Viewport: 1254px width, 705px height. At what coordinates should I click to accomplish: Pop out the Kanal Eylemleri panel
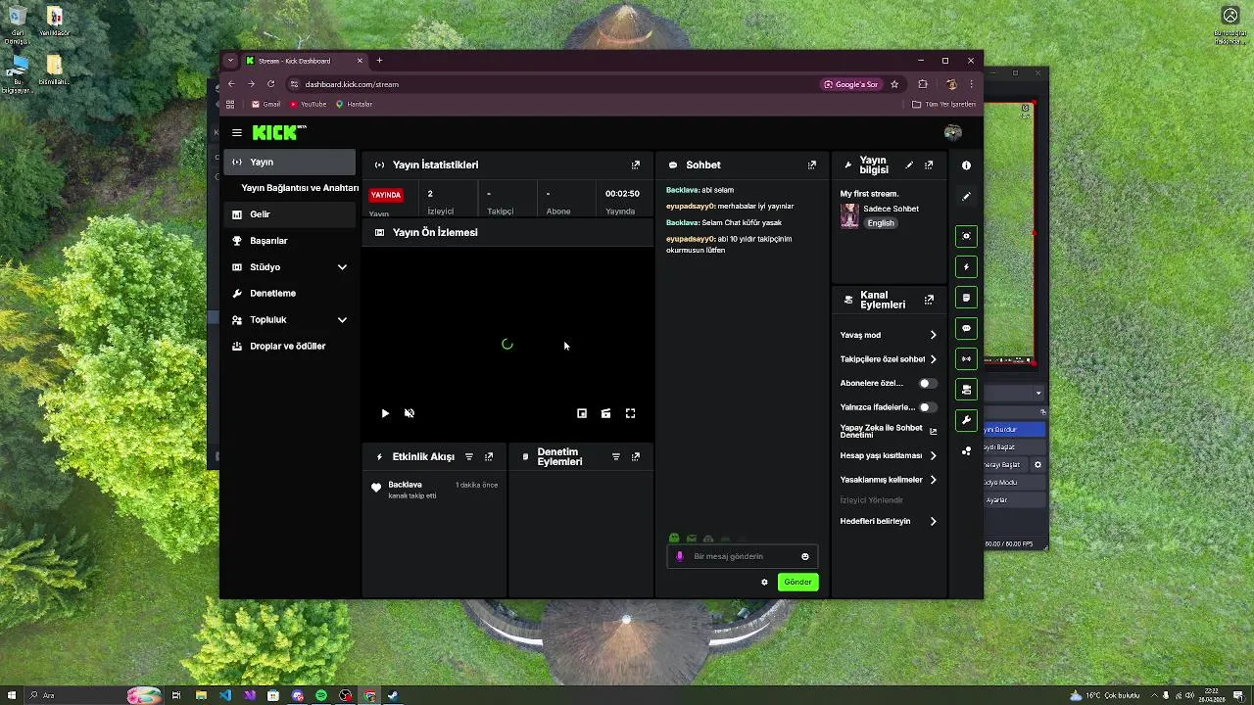coord(929,300)
